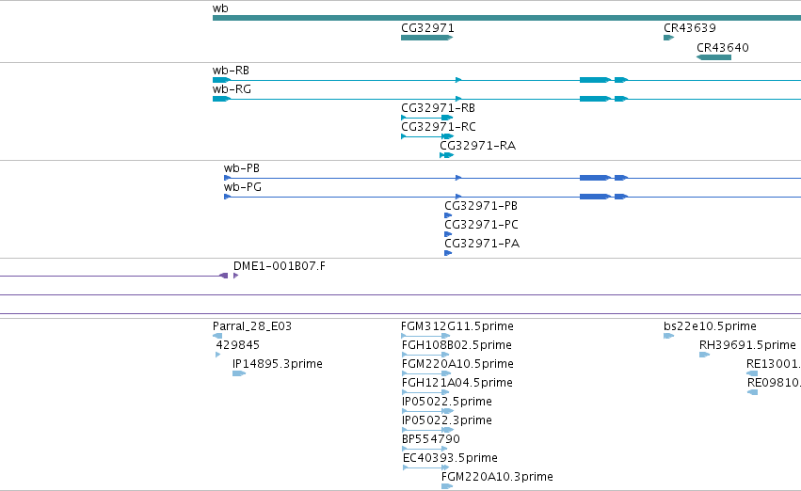
Task: Click the Parral_28_E03 EST glyph
Action: [217, 336]
